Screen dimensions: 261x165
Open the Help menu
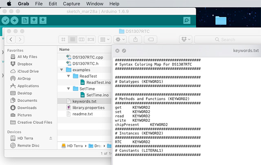coord(114,4)
